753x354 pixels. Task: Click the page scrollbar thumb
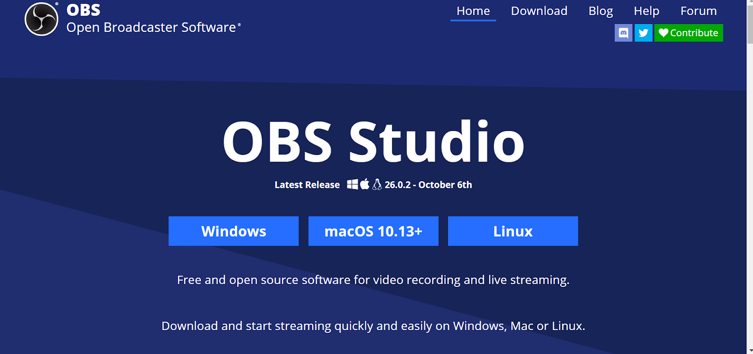[x=750, y=24]
